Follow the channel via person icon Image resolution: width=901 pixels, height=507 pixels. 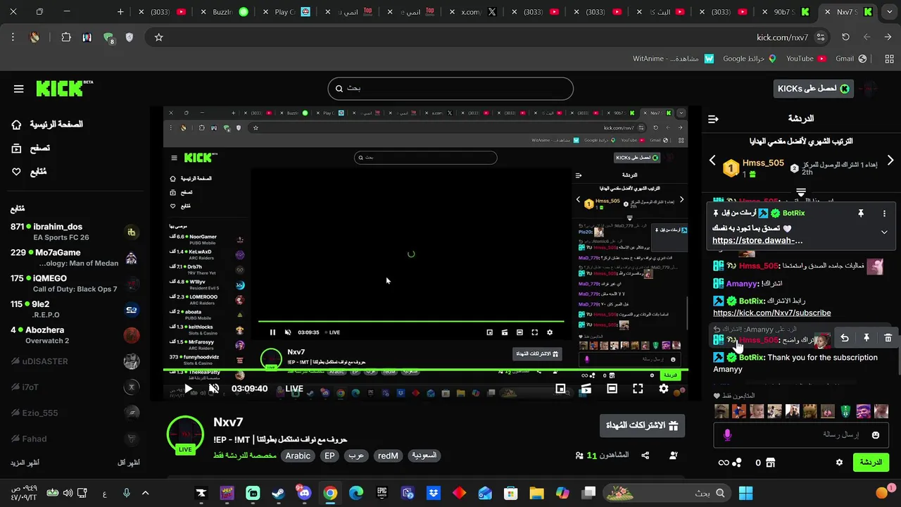pyautogui.click(x=674, y=456)
